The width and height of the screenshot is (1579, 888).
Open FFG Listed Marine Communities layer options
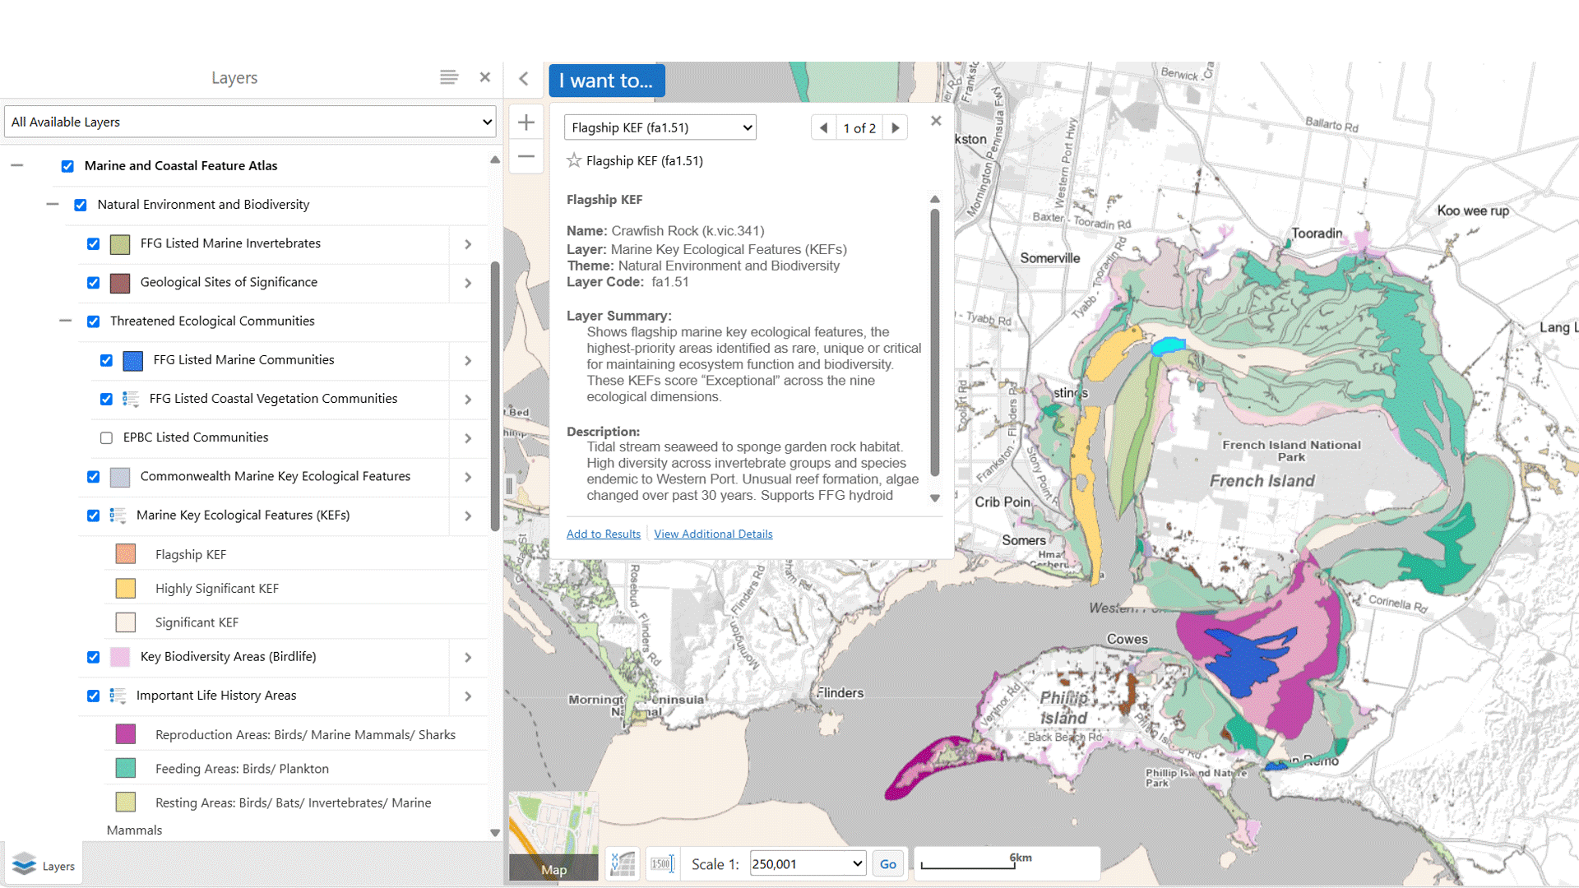pos(468,360)
